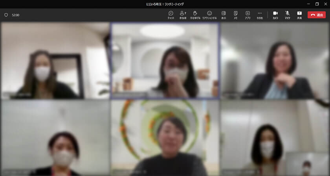Image resolution: width=330 pixels, height=176 pixels.
Task: Click the share screen (共有) icon
Action: 299,15
